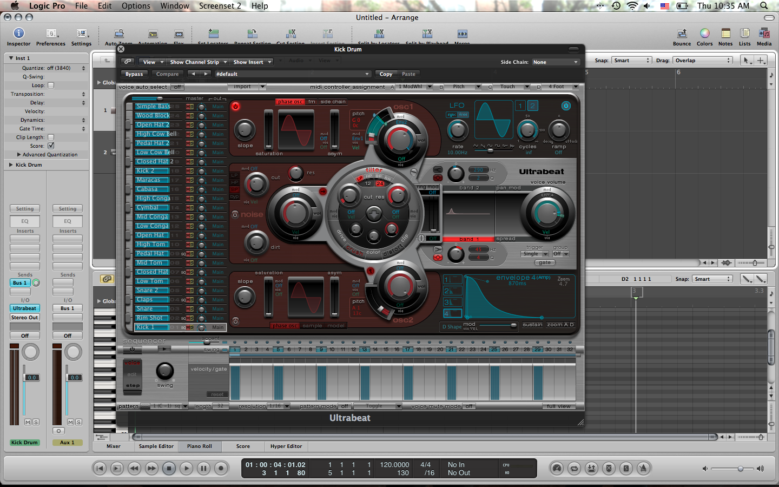
Task: Uncheck the Score checkbox
Action: click(x=51, y=146)
